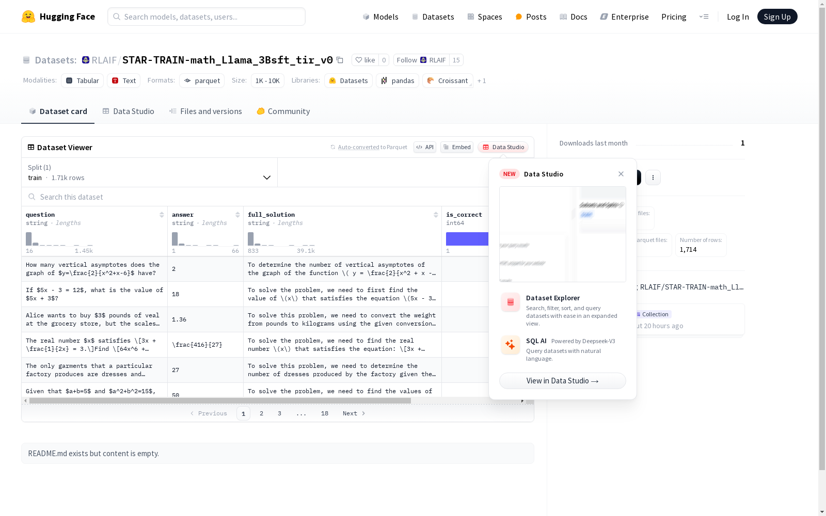
Task: Click Next page button
Action: tap(354, 413)
